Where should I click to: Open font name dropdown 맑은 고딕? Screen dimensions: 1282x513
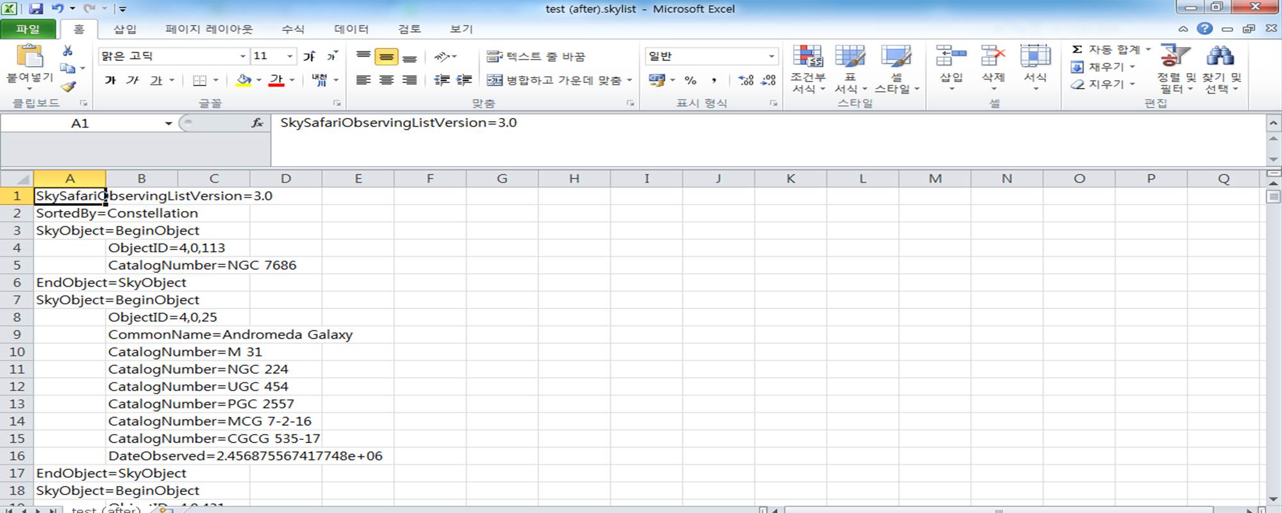243,56
